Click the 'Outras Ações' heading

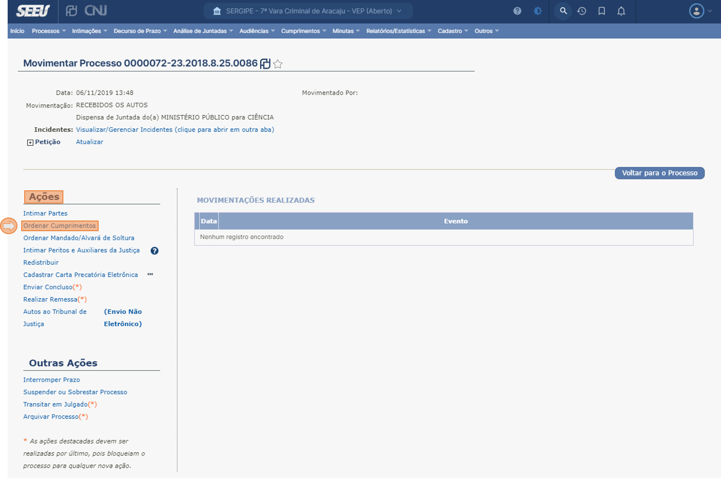click(x=63, y=363)
